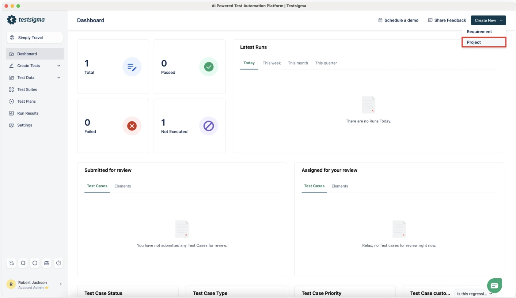Select the Today tab in Latest Runs

tap(249, 63)
